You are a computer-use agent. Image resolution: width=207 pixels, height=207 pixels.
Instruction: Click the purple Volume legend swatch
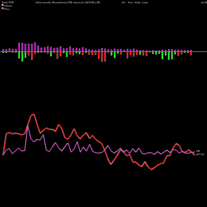pyautogui.click(x=2, y=5)
